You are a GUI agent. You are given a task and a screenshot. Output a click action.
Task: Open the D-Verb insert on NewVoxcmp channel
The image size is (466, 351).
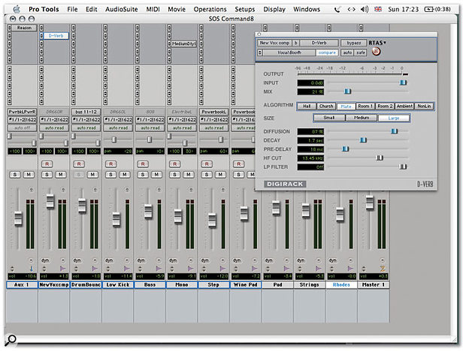coord(56,36)
